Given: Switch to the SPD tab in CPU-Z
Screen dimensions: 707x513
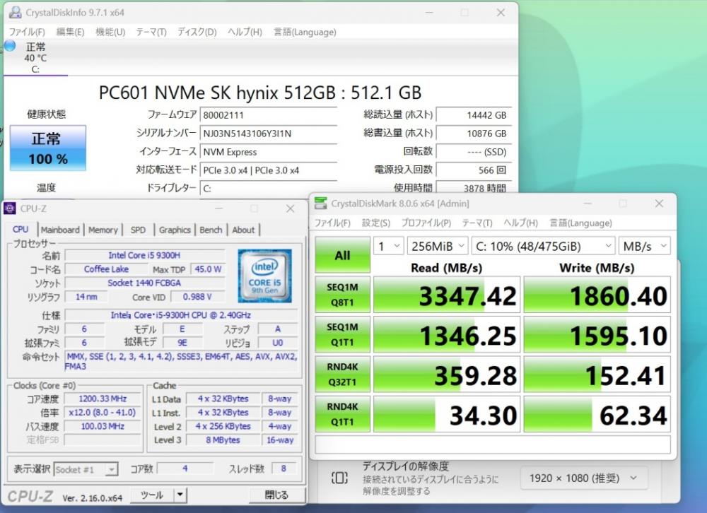Looking at the screenshot, I should click(x=138, y=230).
